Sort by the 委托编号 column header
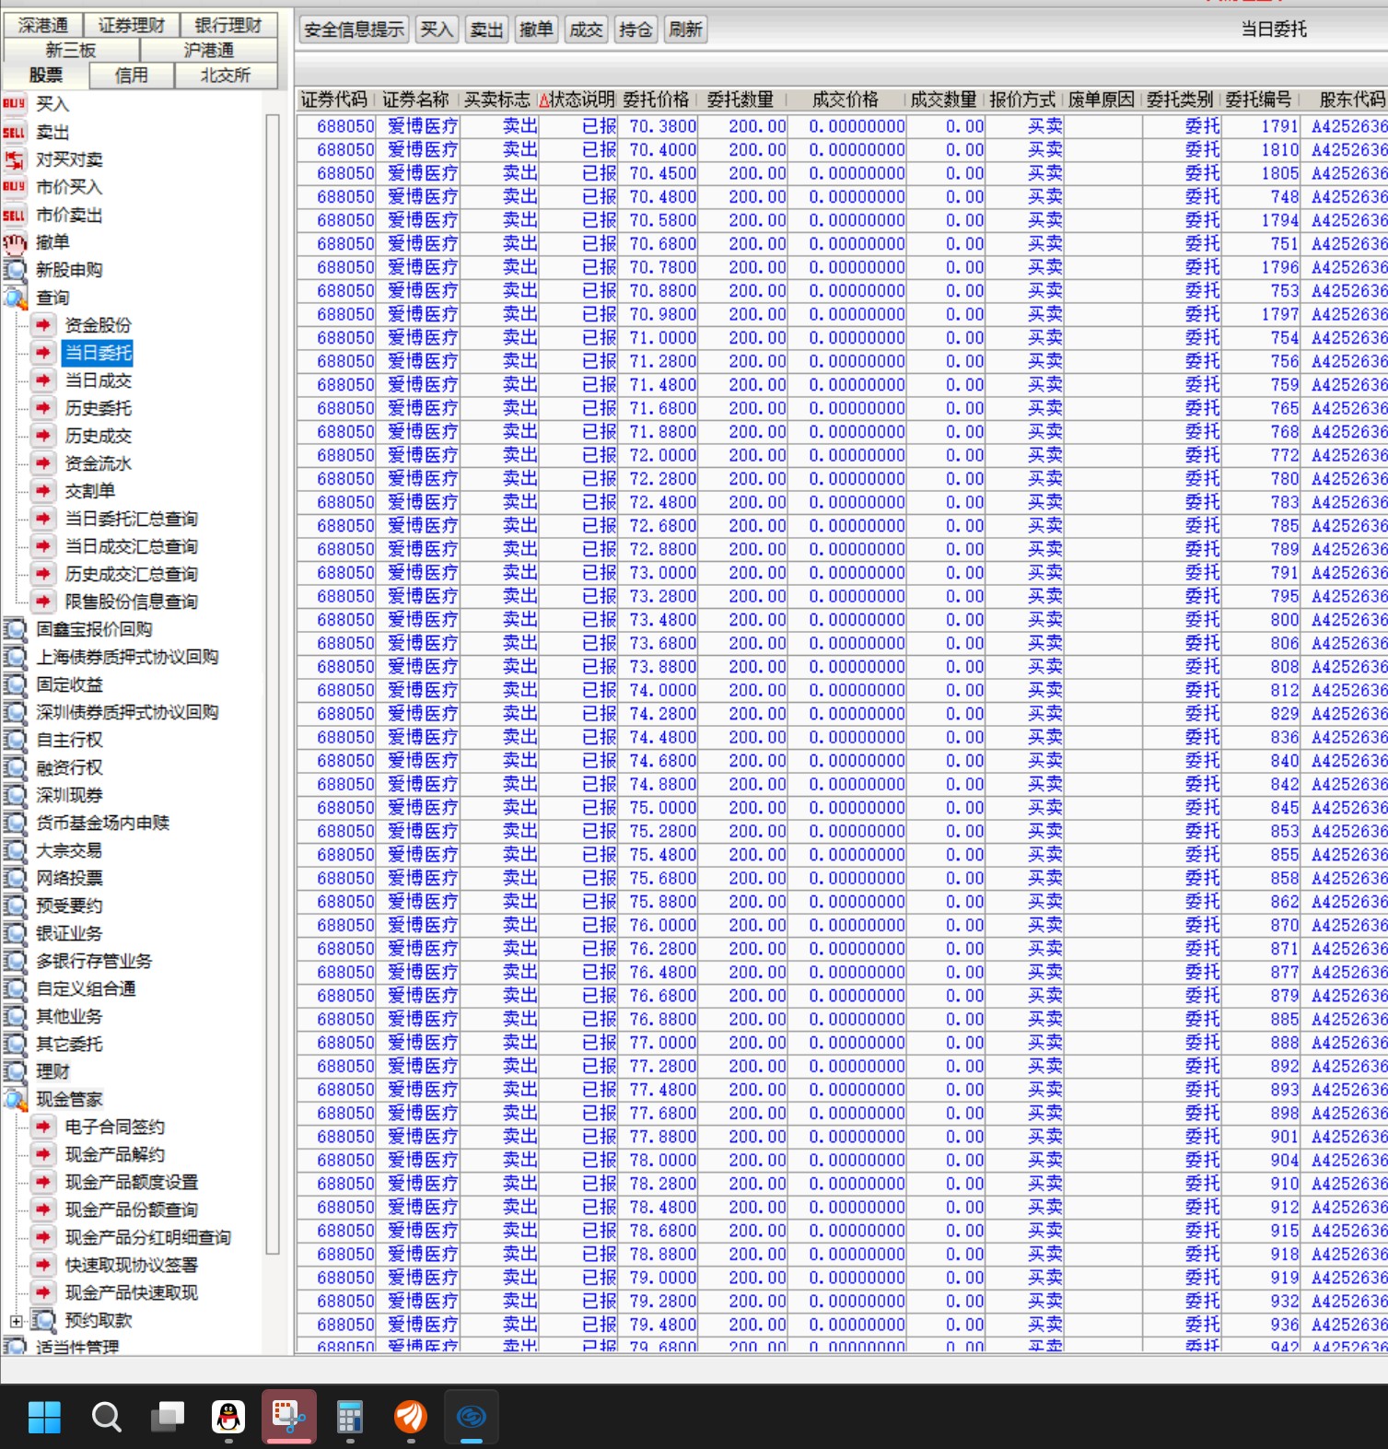Viewport: 1388px width, 1449px height. pos(1259,99)
